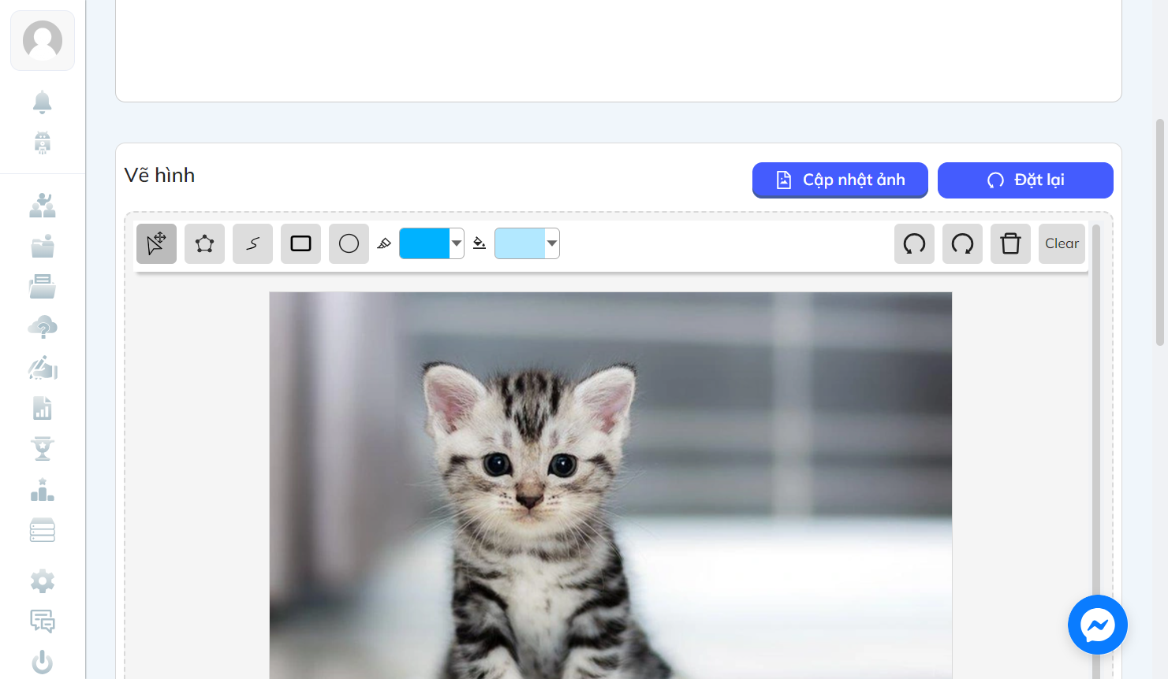Click the light blue fill color swatch

pos(520,243)
